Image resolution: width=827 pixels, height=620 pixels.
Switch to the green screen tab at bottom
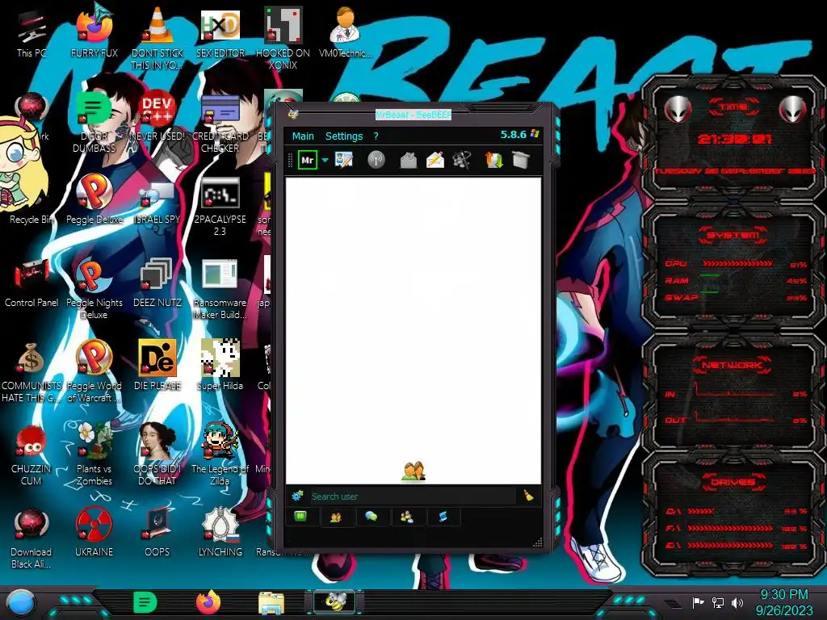300,517
